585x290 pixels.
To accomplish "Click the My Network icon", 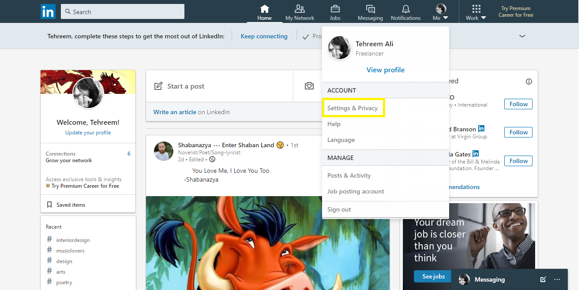I will pos(300,9).
